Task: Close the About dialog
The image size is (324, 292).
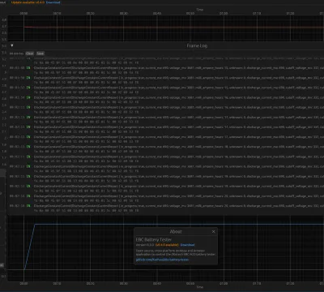Action: point(213,231)
